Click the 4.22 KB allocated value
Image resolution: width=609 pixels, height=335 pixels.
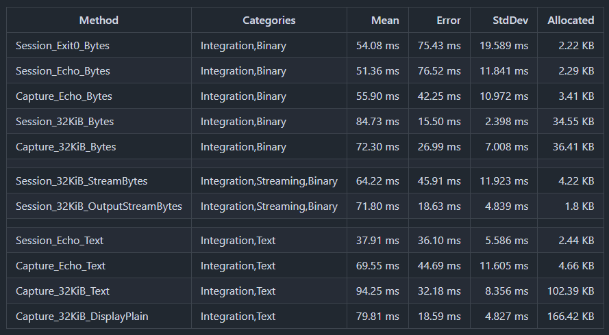576,181
